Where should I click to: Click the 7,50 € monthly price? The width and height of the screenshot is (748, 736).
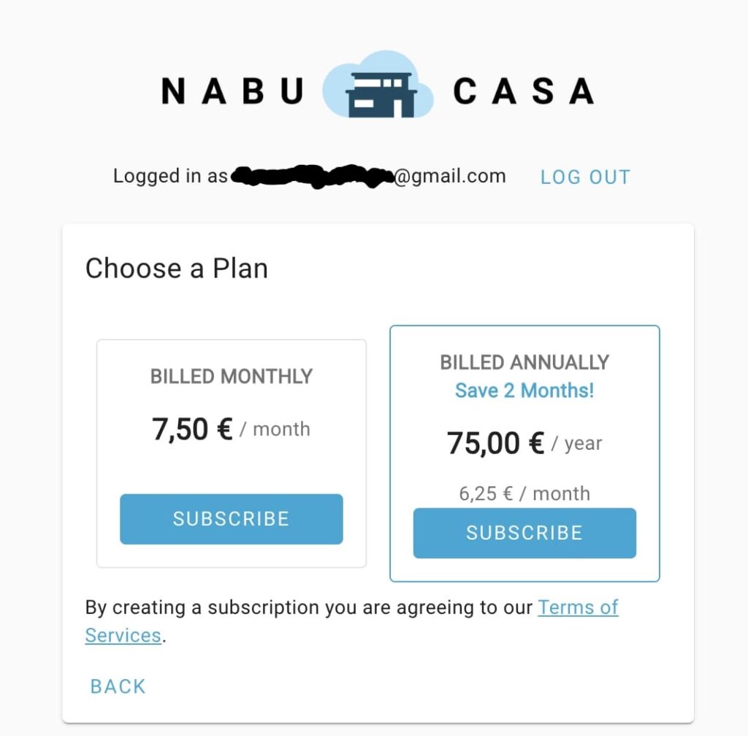(192, 429)
